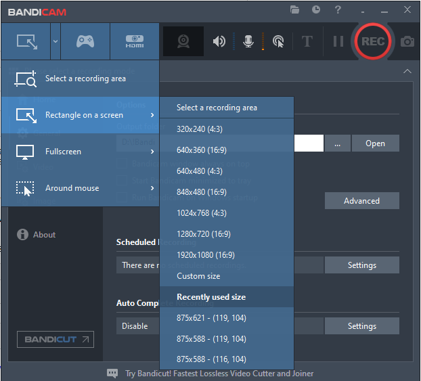Click the output folder browse ... button
Viewport: 421px width, 381px height.
pyautogui.click(x=338, y=143)
